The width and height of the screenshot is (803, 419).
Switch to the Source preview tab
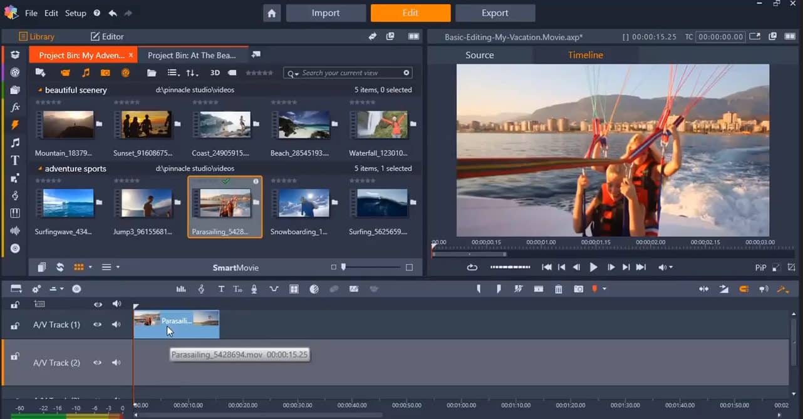480,55
